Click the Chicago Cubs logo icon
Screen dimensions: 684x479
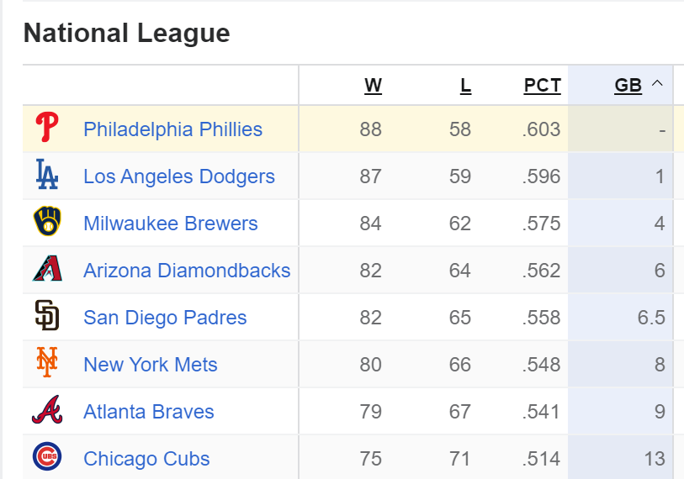pos(47,459)
